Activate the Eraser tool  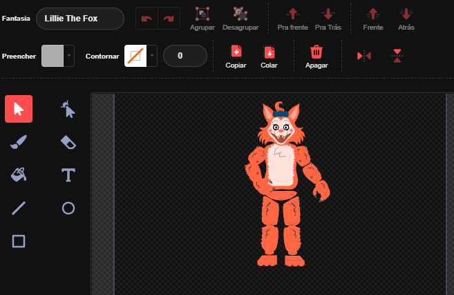coord(68,142)
